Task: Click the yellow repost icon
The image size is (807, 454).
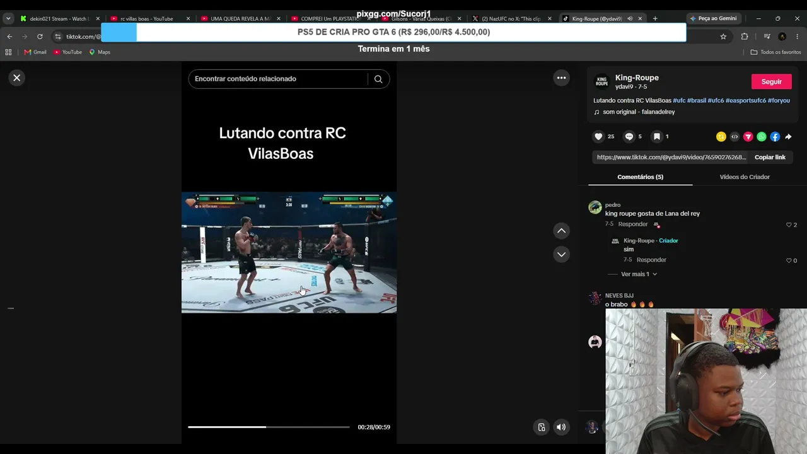Action: [721, 136]
